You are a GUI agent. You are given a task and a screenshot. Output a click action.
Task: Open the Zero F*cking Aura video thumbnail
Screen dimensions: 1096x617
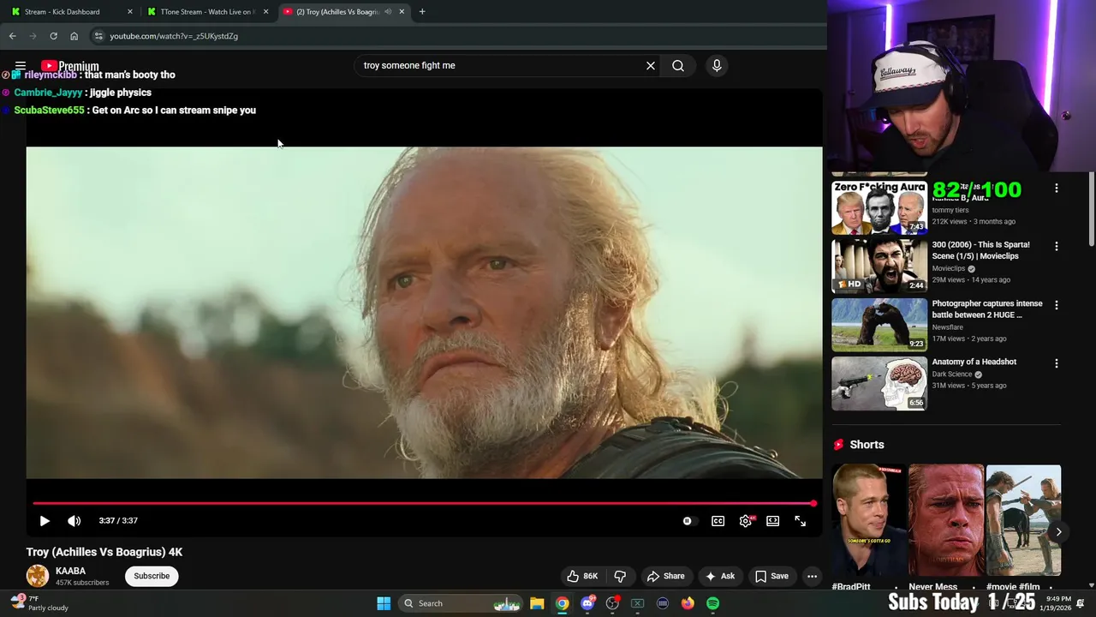(x=879, y=207)
